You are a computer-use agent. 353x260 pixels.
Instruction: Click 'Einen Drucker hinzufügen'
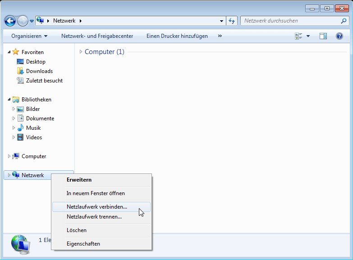click(x=177, y=36)
